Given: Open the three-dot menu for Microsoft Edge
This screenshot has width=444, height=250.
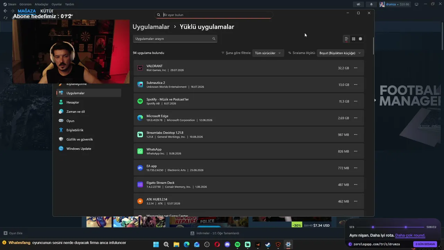Looking at the screenshot, I should (355, 118).
